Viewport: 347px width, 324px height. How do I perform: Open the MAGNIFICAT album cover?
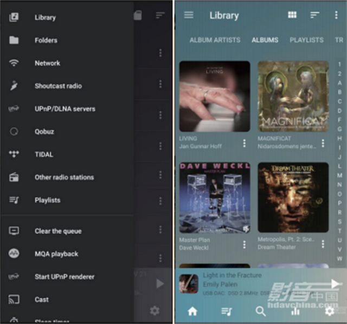[x=293, y=96]
